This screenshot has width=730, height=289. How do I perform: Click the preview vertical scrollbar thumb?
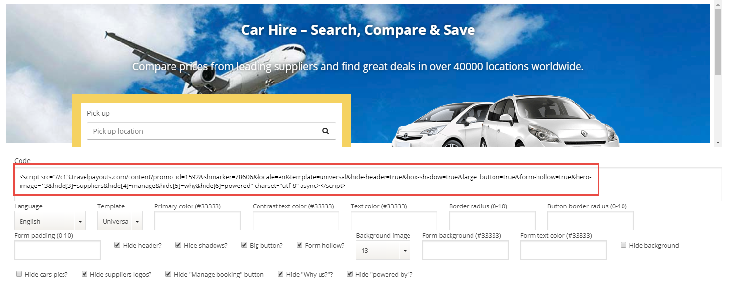pos(718,41)
